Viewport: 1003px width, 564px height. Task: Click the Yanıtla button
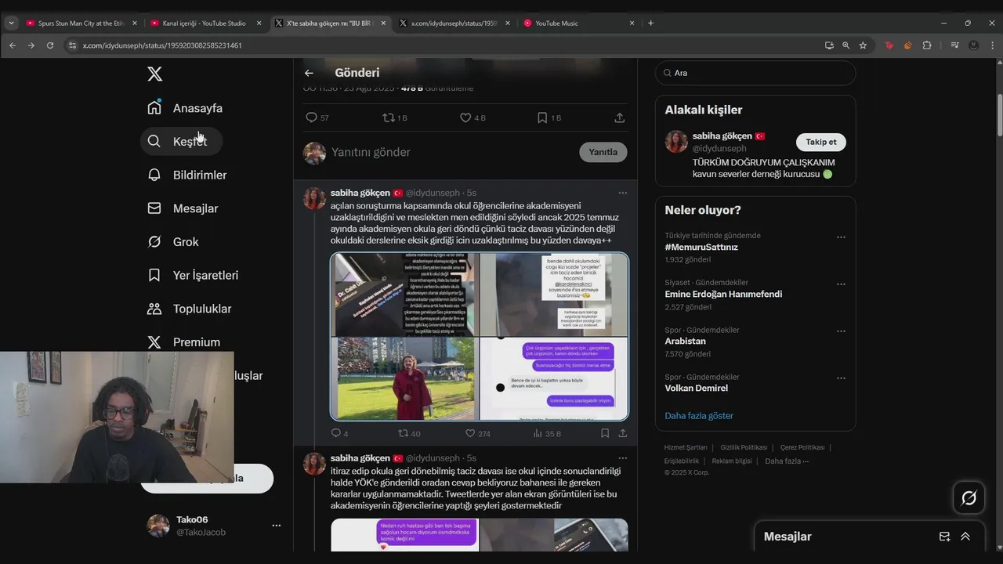coord(603,152)
